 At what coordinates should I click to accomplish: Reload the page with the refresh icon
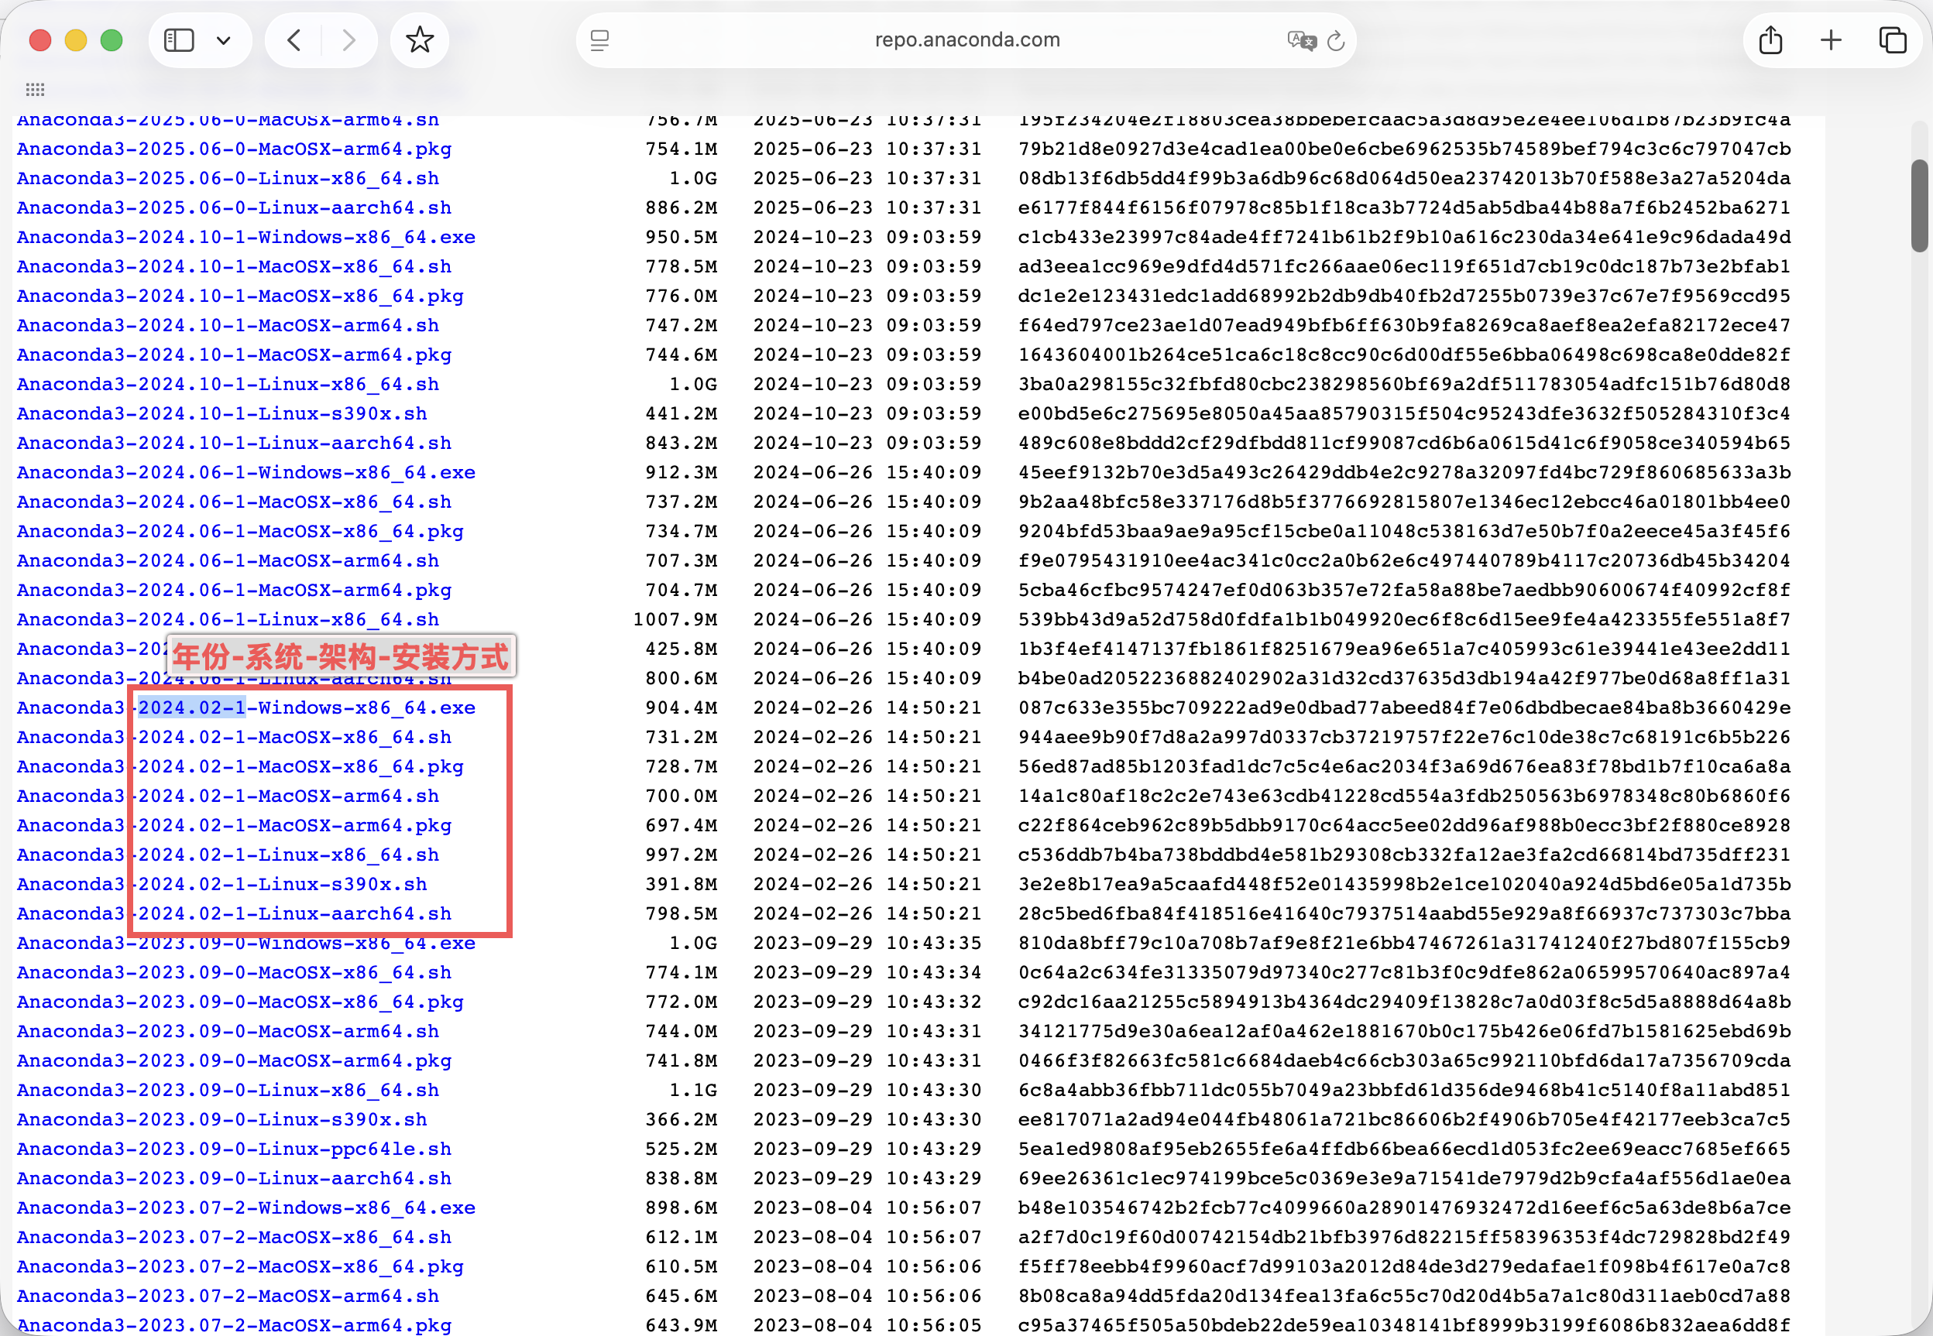click(x=1336, y=40)
